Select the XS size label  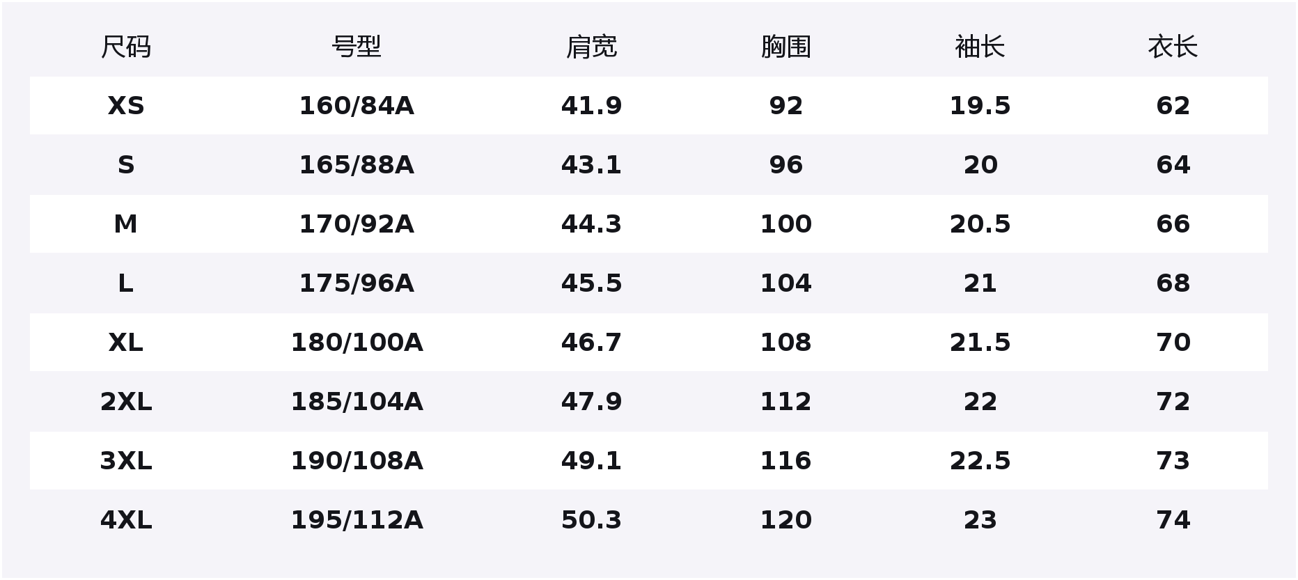coord(126,106)
